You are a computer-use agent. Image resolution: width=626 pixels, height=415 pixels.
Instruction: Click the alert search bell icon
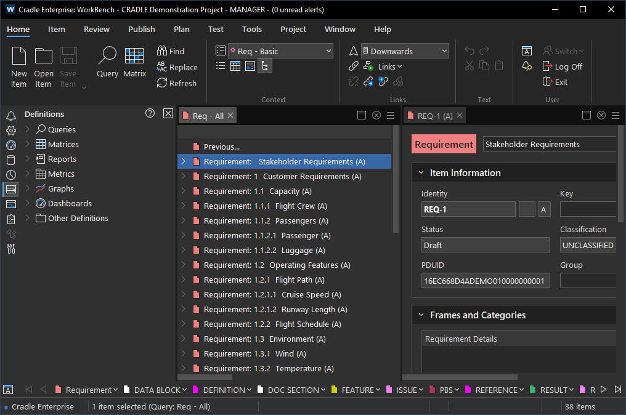coord(527,66)
